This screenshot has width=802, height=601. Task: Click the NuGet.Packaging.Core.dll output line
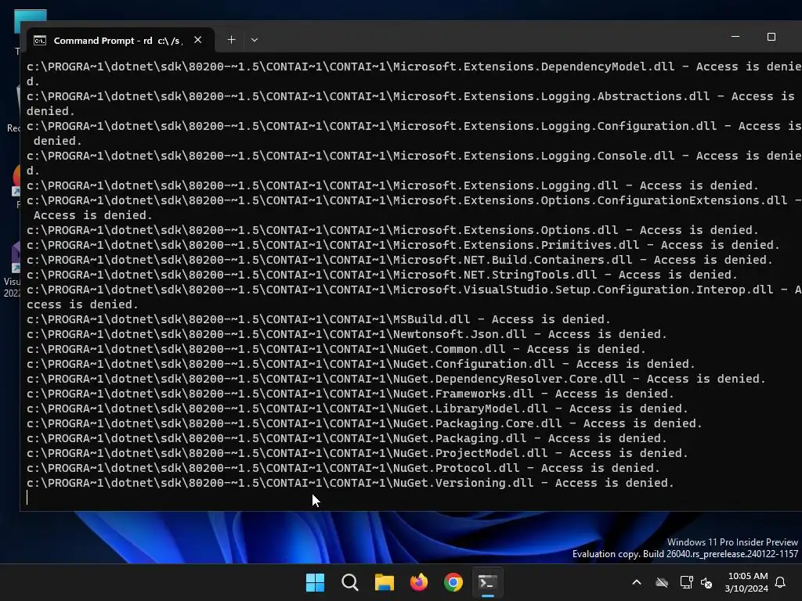pos(365,423)
